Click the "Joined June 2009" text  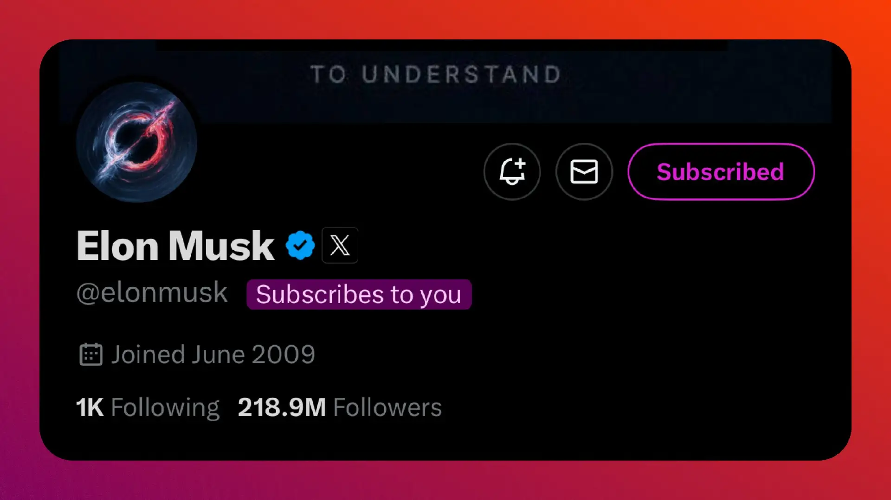(213, 354)
